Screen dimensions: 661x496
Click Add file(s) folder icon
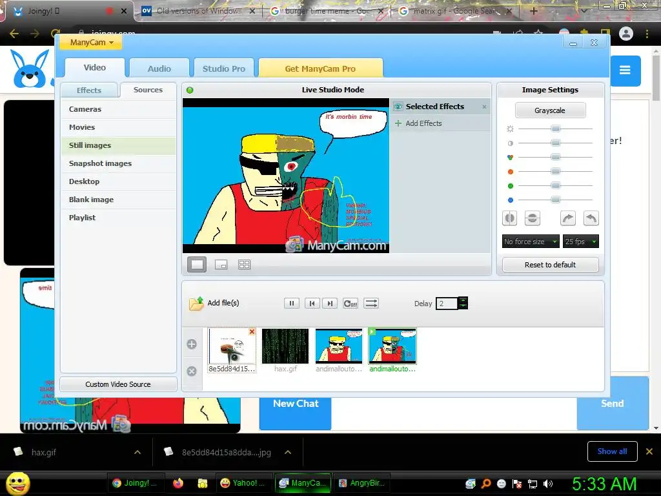pyautogui.click(x=196, y=304)
